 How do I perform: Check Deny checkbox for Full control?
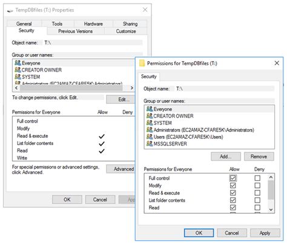pyautogui.click(x=257, y=178)
